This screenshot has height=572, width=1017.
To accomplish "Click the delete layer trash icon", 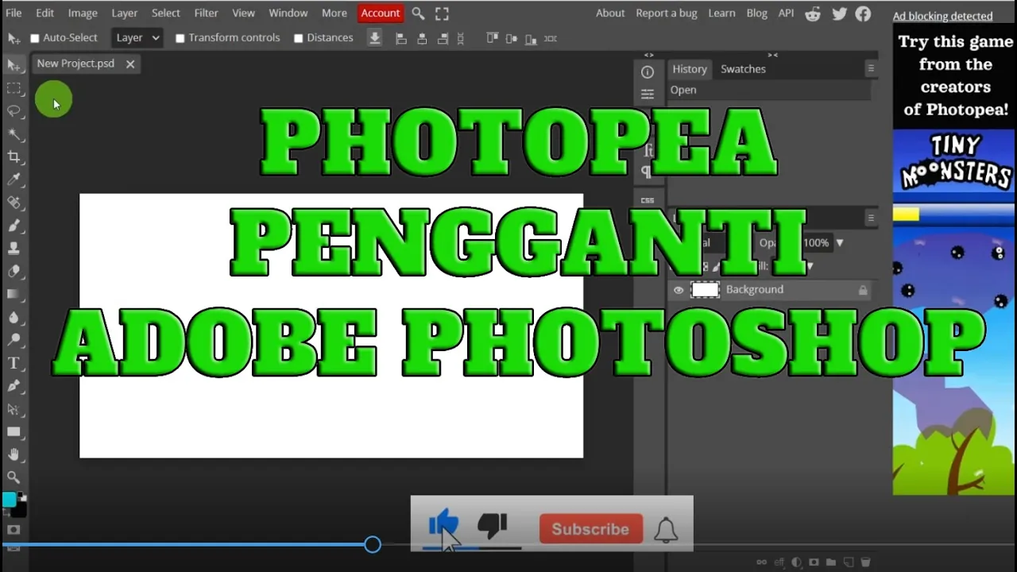I will click(x=865, y=562).
